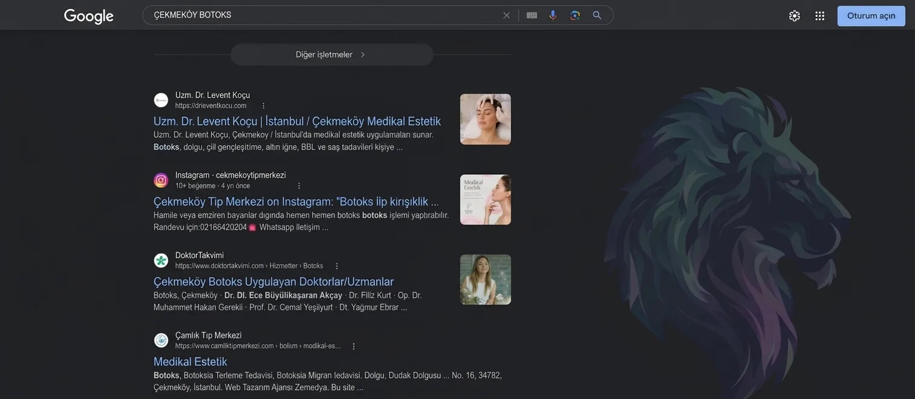The height and width of the screenshot is (399, 915).
Task: Click the DoktorTakvimi result thumbnail image
Action: 486,279
